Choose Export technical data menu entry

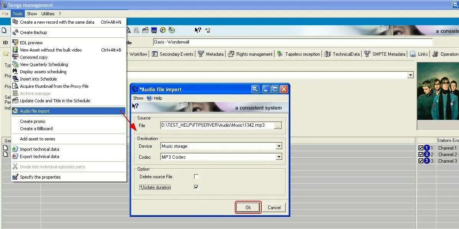coord(39,156)
